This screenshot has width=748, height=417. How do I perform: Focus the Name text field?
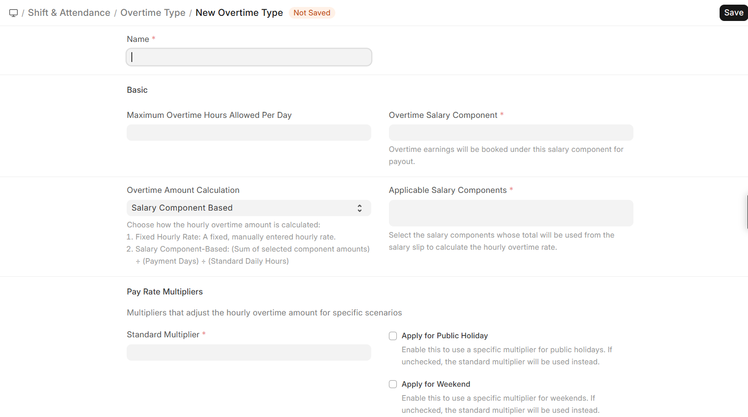click(x=249, y=57)
